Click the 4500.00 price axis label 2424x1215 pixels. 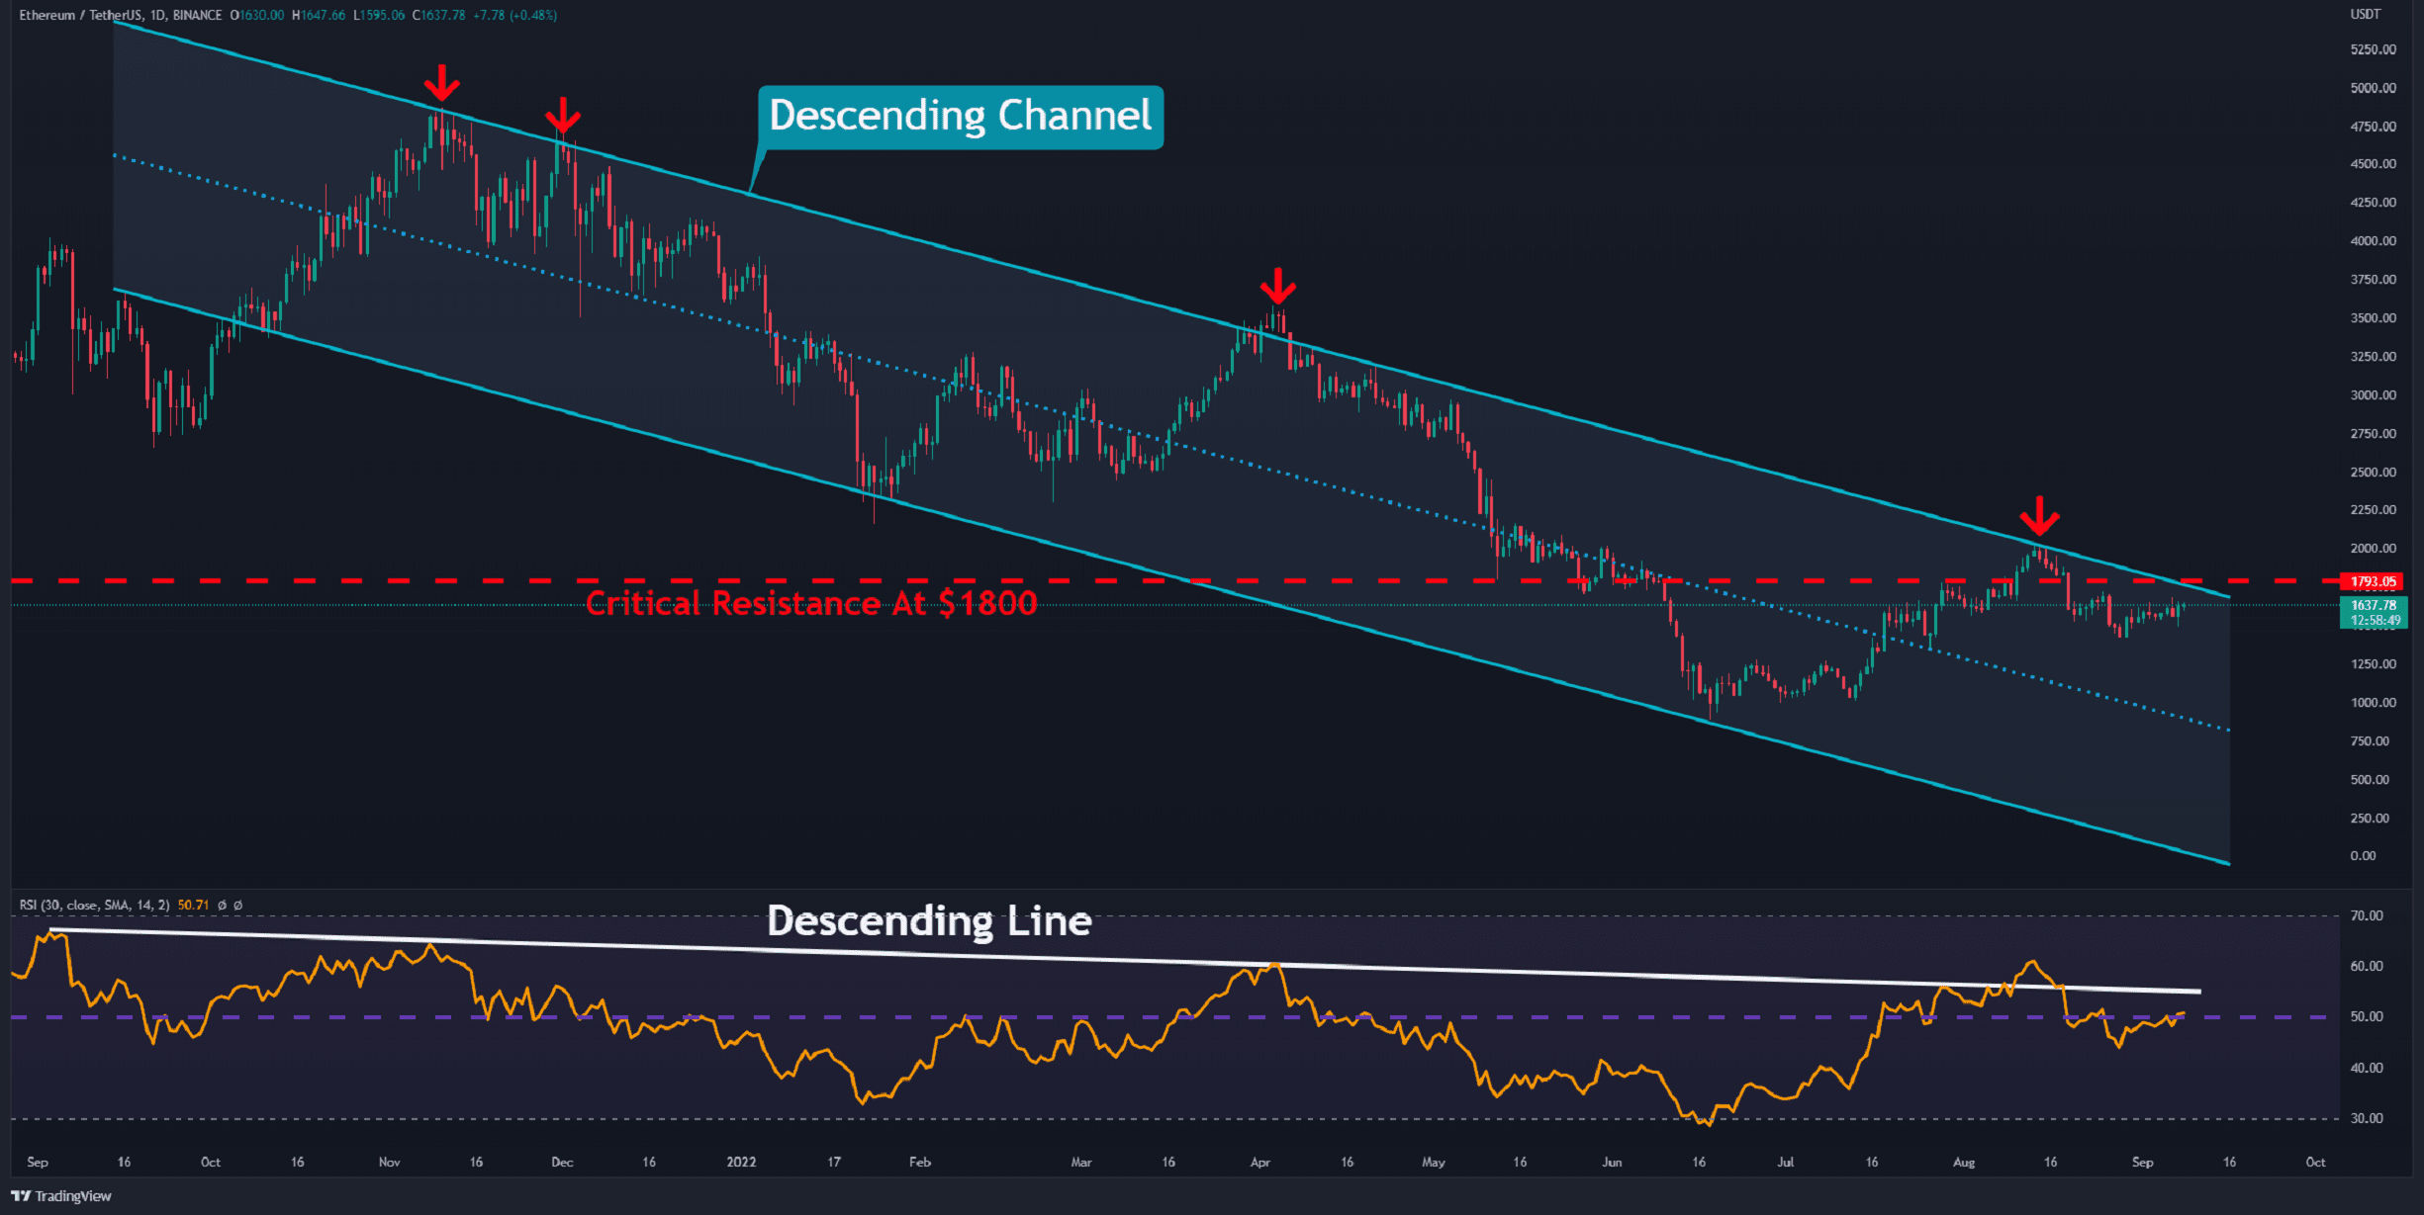tap(2374, 164)
